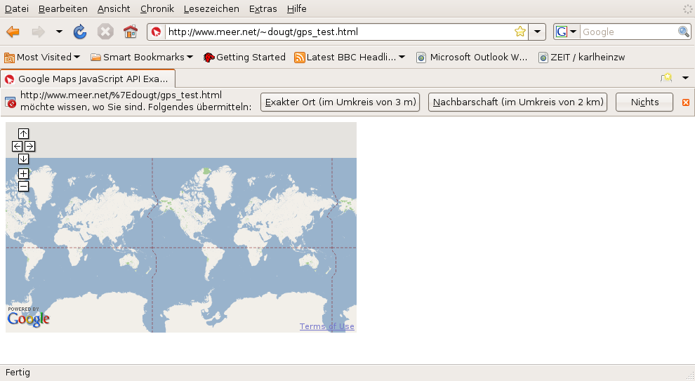Click the window resize grip in status bar

pyautogui.click(x=689, y=375)
